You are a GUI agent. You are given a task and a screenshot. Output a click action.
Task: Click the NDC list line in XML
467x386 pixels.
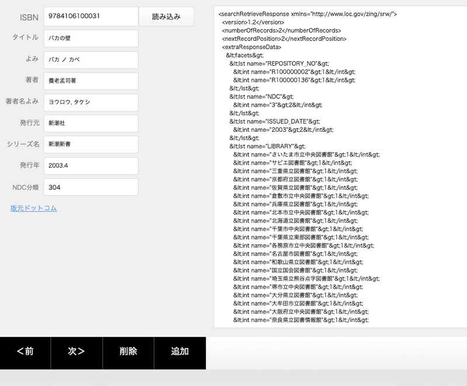click(x=262, y=97)
